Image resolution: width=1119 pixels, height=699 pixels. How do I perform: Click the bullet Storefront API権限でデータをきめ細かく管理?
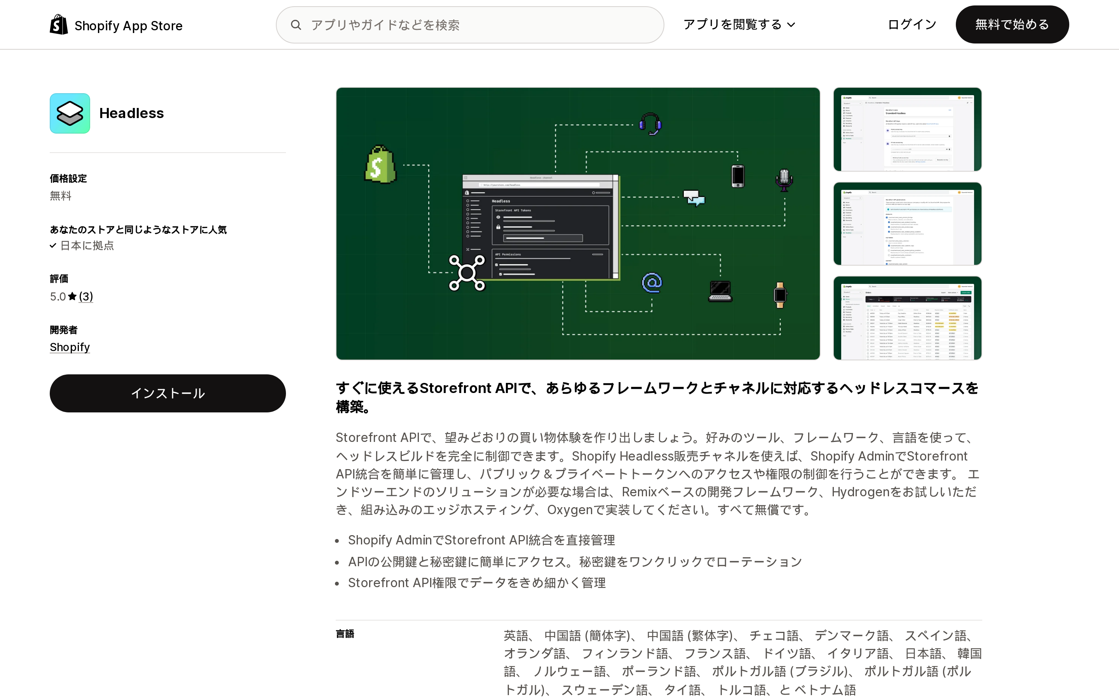477,582
